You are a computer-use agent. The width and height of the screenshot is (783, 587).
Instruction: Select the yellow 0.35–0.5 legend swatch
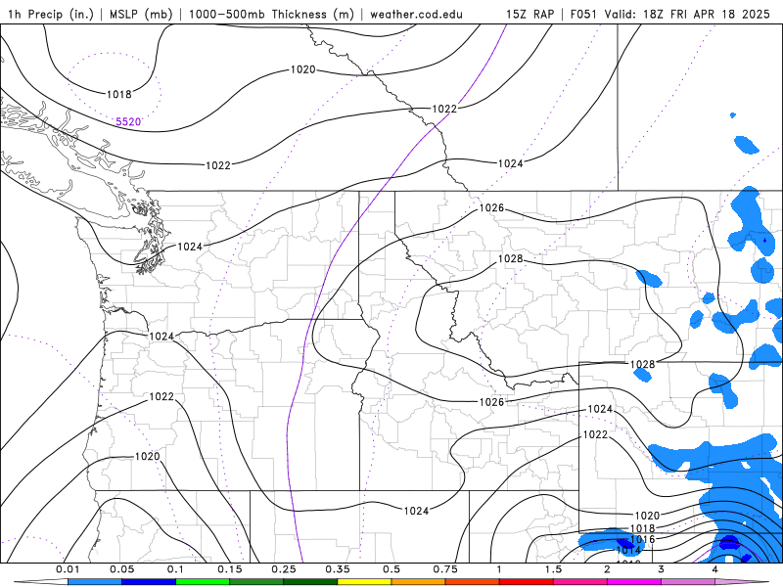[364, 582]
